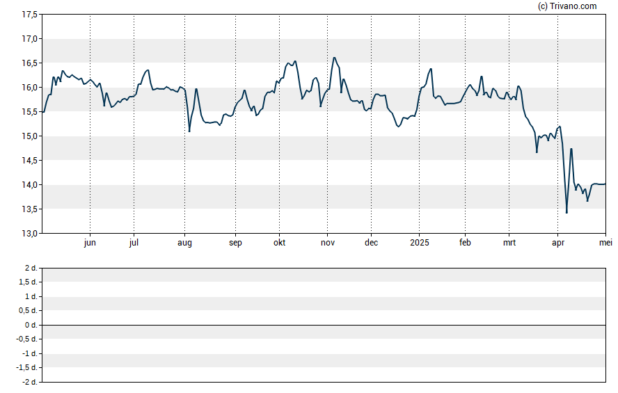618x393 pixels.
Task: Click the 14,5 price axis value
Action: (29, 160)
